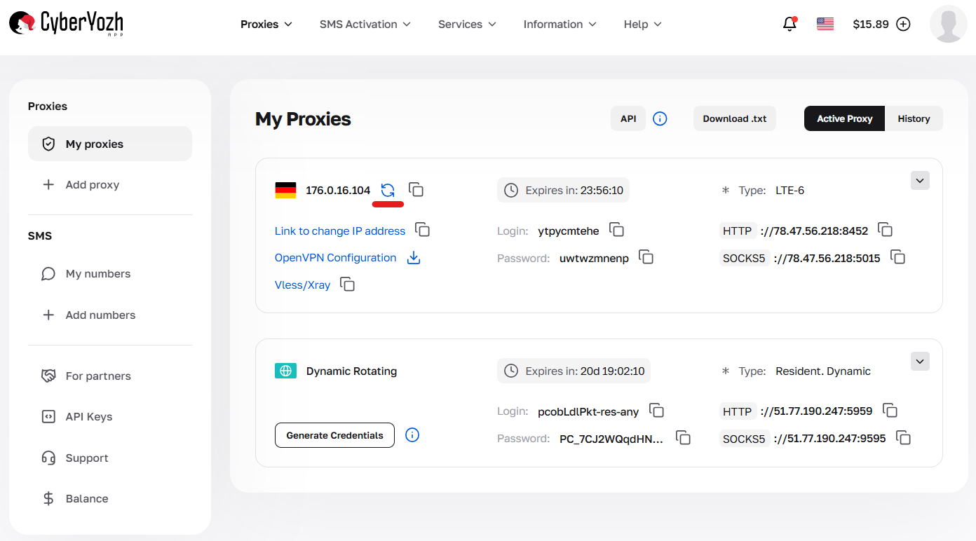Click the info icon next to API button

tap(660, 118)
